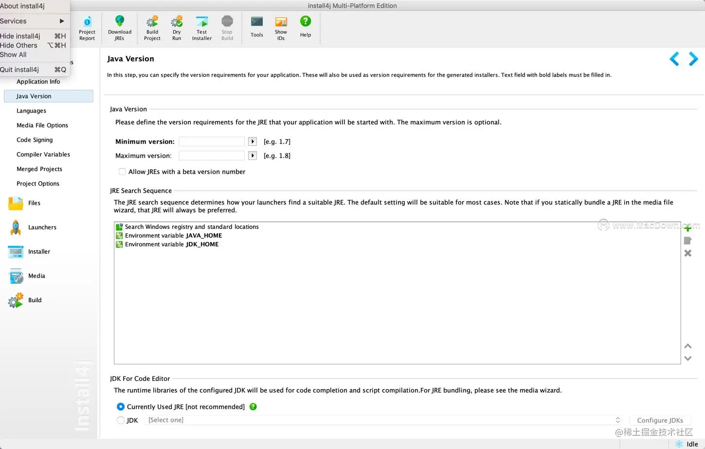Add a JRE search sequence entry

(688, 228)
